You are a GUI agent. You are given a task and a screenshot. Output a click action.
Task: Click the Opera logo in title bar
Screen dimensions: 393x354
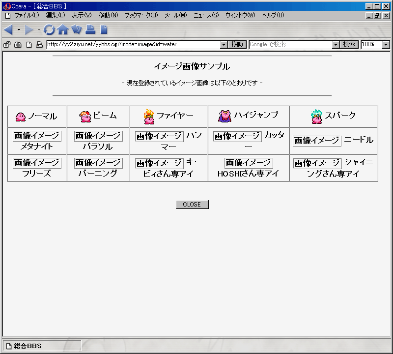coord(7,6)
